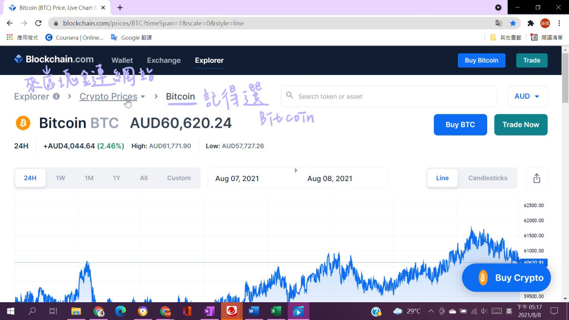
Task: Click the search magnifier icon
Action: tap(289, 96)
